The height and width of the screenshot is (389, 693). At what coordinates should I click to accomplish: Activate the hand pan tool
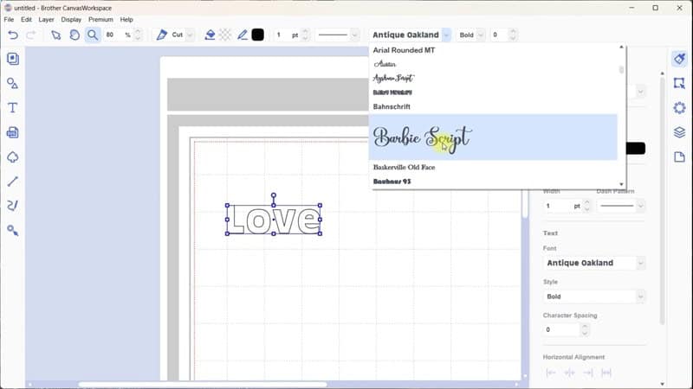tap(74, 35)
